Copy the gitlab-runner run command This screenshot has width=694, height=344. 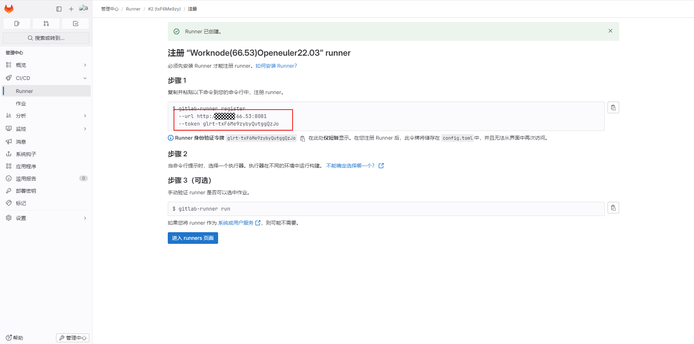tap(613, 208)
